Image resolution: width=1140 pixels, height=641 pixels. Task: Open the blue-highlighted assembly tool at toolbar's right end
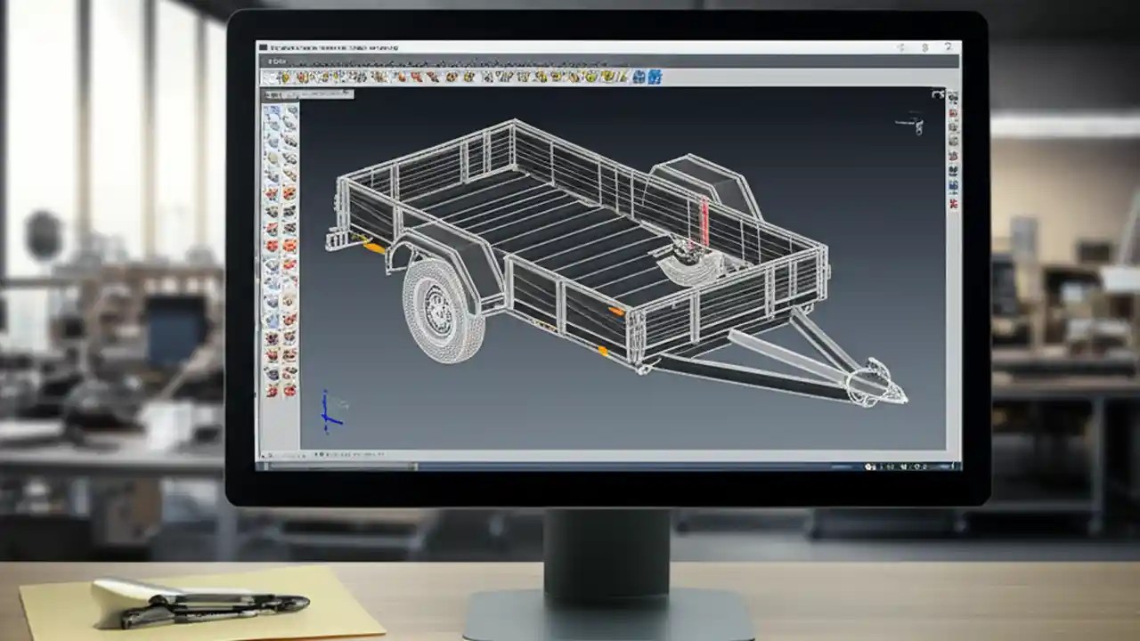click(x=656, y=77)
